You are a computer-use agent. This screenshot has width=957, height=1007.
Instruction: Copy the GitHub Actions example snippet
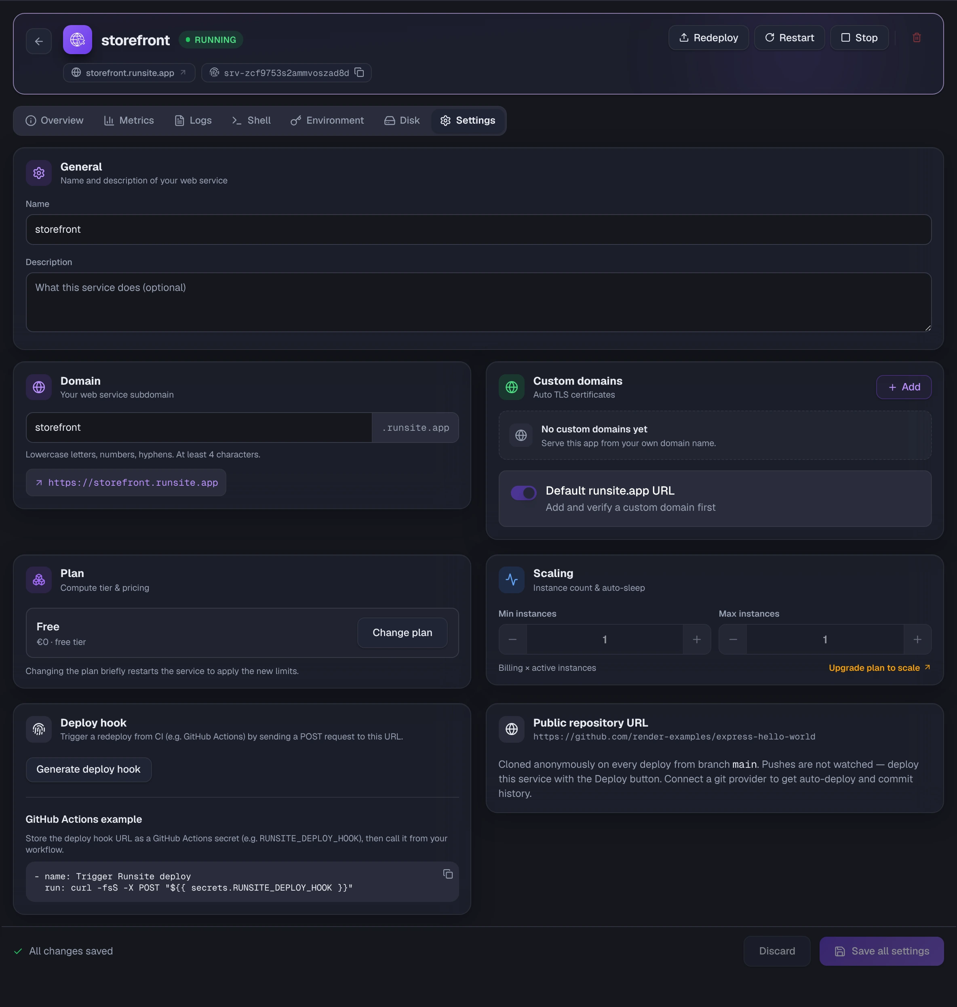click(448, 874)
